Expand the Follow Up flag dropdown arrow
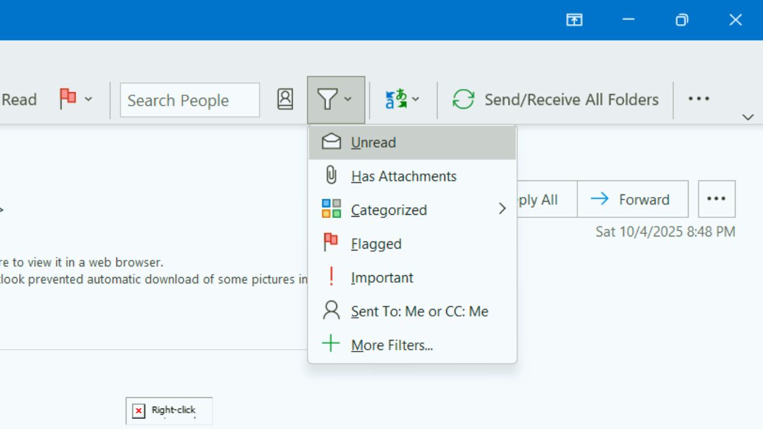Screen dimensions: 763x429 [x=88, y=99]
